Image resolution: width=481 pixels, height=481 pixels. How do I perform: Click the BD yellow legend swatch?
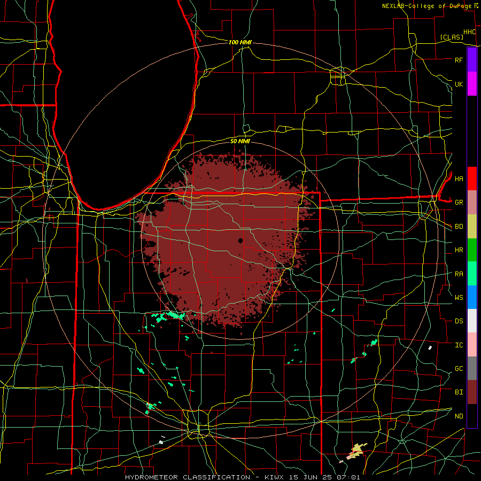pyautogui.click(x=472, y=227)
